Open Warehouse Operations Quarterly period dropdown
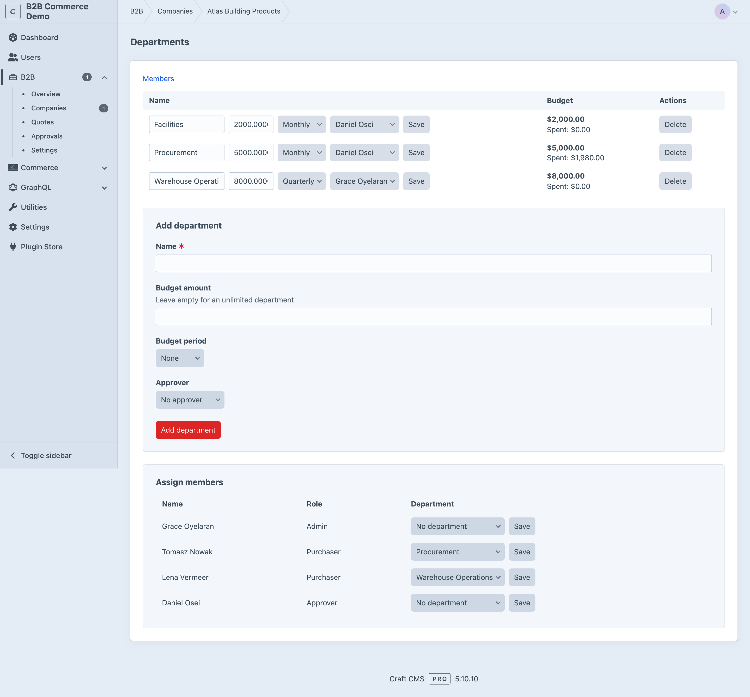The image size is (750, 697). [302, 181]
